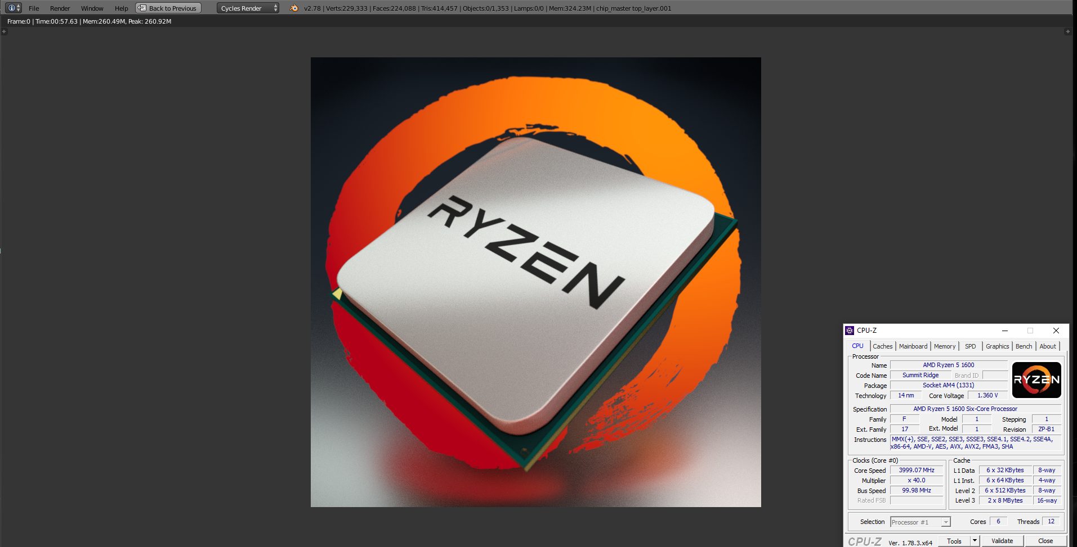This screenshot has width=1077, height=547.
Task: Click the 'Summit Ridge' code name value
Action: click(920, 376)
